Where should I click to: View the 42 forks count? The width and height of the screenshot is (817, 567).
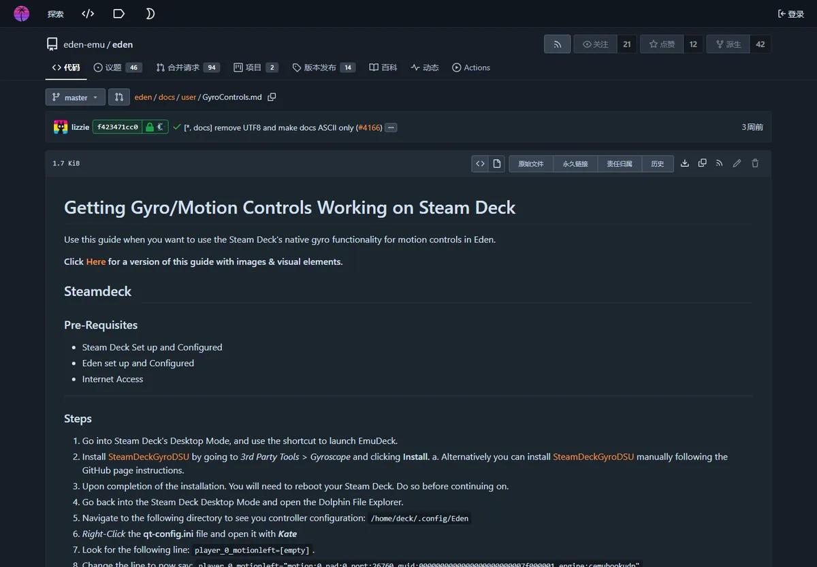coord(760,44)
